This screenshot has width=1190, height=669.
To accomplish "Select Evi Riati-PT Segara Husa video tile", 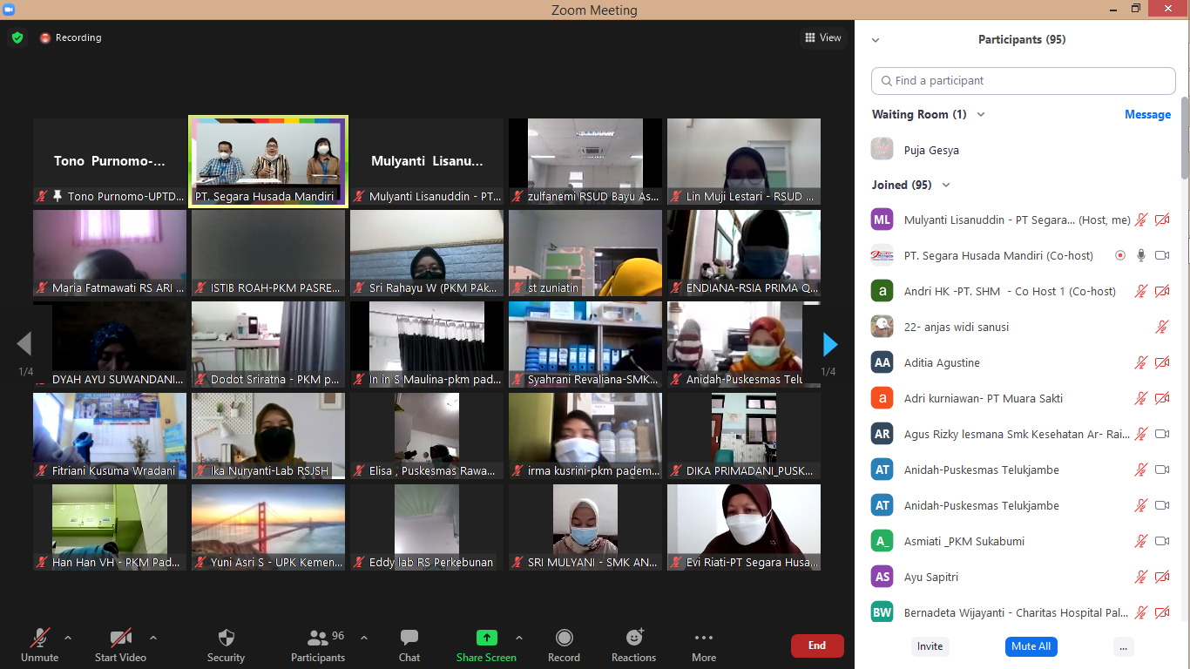I will (x=744, y=528).
